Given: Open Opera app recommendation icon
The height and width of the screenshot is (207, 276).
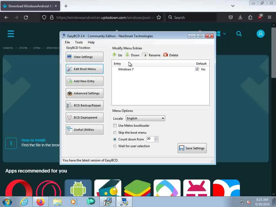Looking at the screenshot, I should point(19,188).
